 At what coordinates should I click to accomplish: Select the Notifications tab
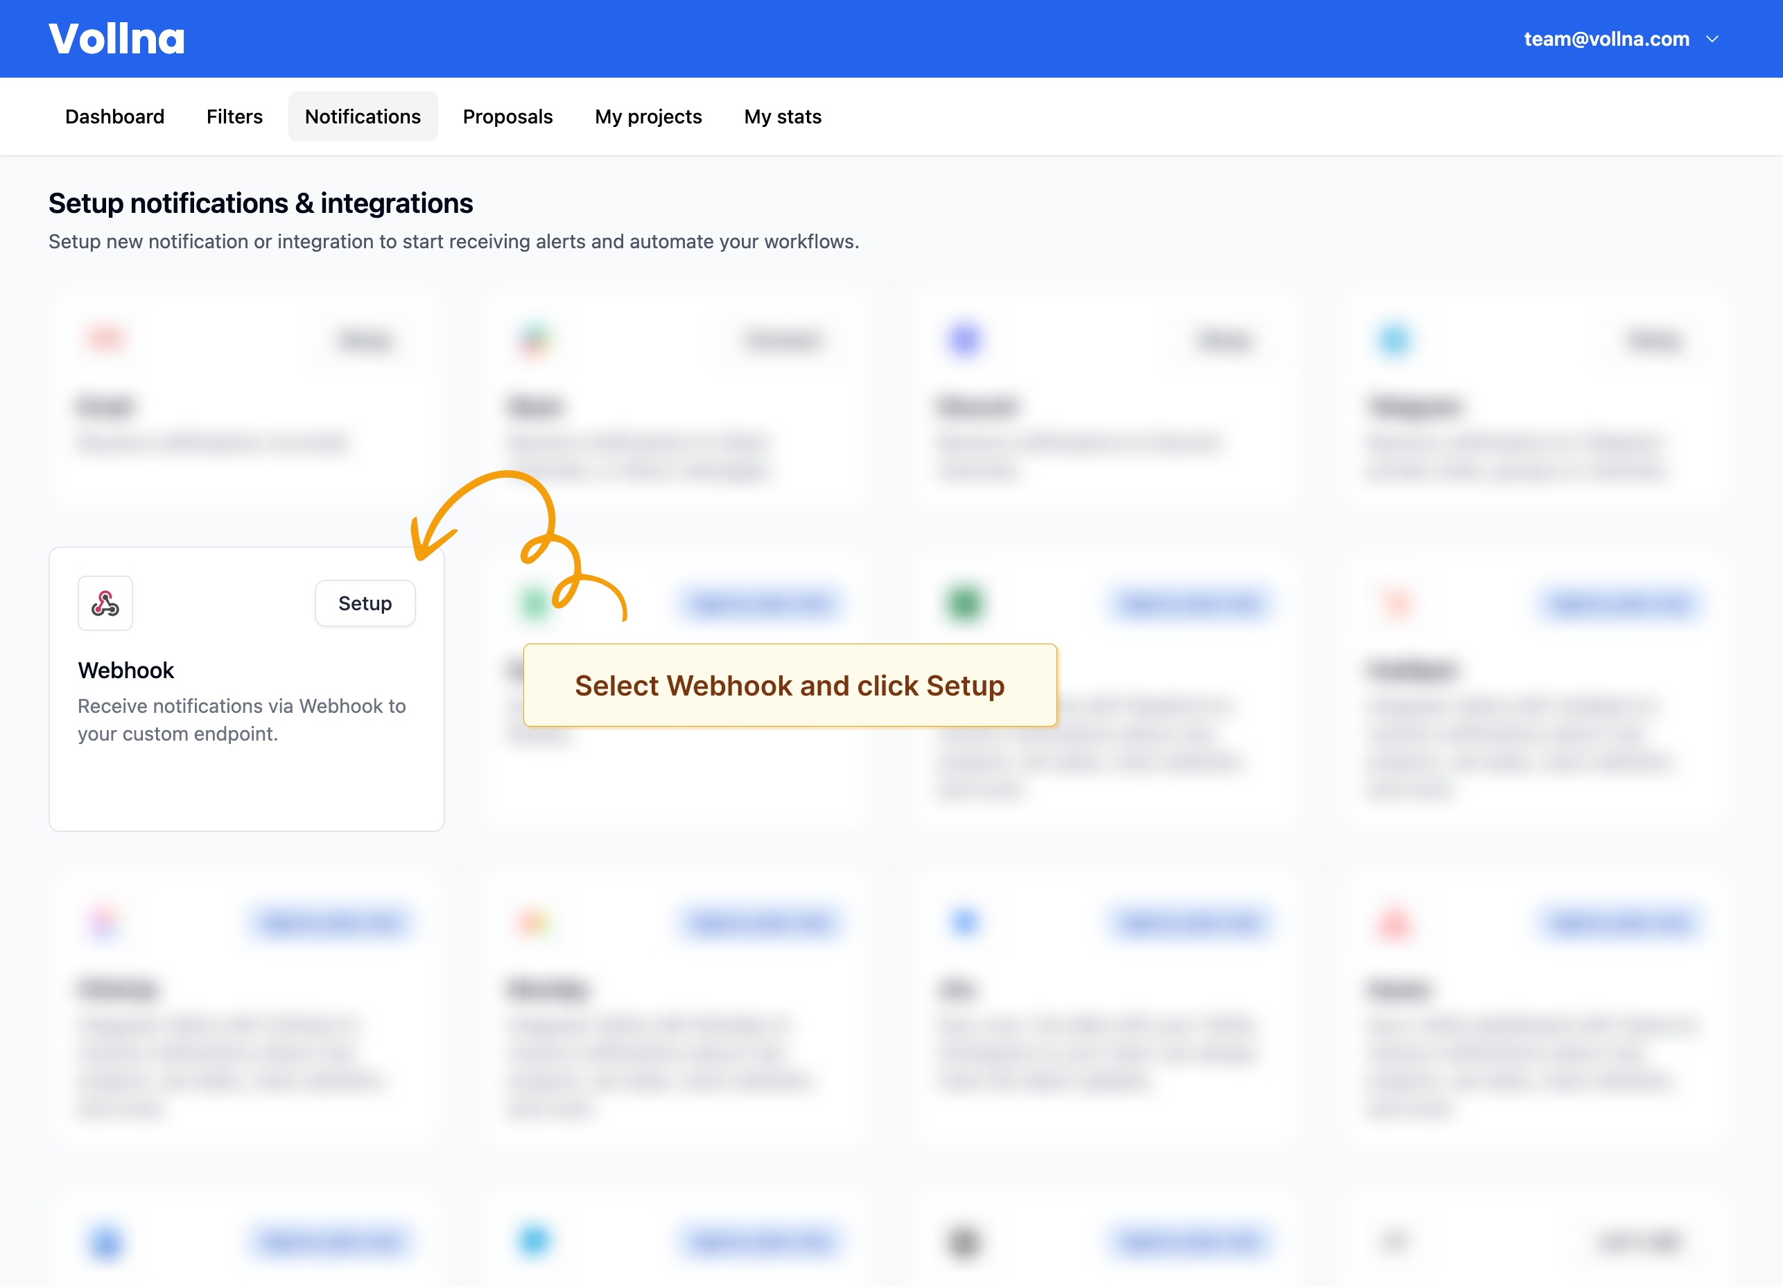tap(363, 116)
